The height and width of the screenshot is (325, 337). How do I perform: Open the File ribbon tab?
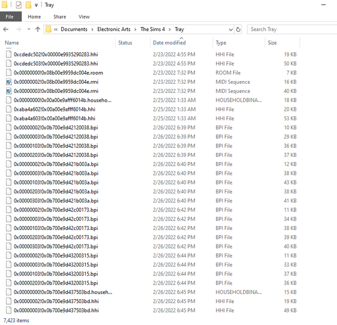click(x=10, y=17)
